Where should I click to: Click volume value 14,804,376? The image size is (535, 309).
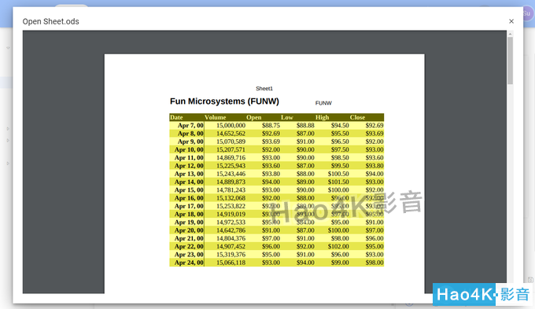(x=231, y=238)
